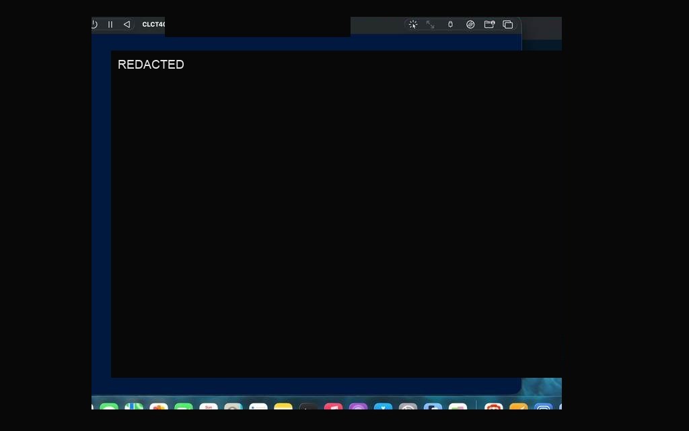The image size is (689, 431).
Task: Launch Music from the dock
Action: tap(333, 406)
